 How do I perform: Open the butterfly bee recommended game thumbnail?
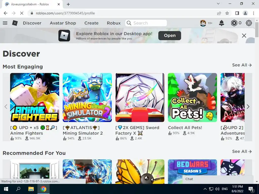point(140,172)
